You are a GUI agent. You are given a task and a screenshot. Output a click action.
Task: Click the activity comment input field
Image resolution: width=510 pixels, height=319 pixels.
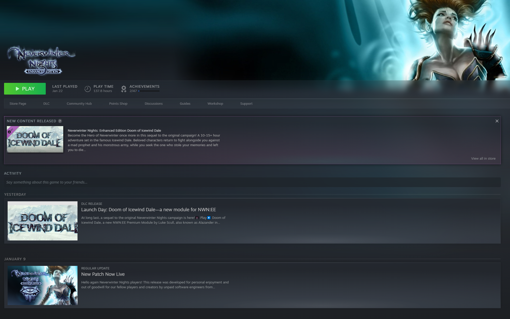tap(252, 182)
